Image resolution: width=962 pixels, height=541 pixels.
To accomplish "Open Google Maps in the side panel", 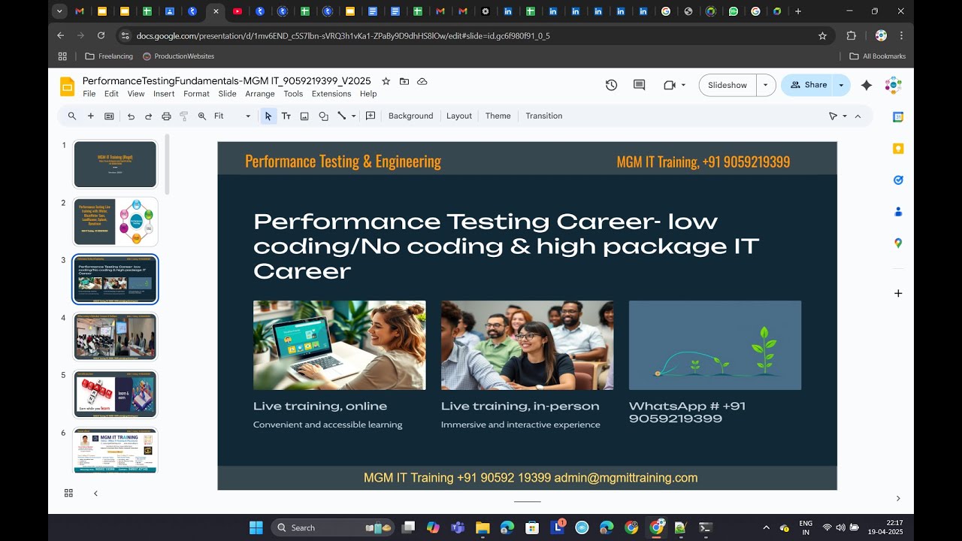I will coord(898,243).
